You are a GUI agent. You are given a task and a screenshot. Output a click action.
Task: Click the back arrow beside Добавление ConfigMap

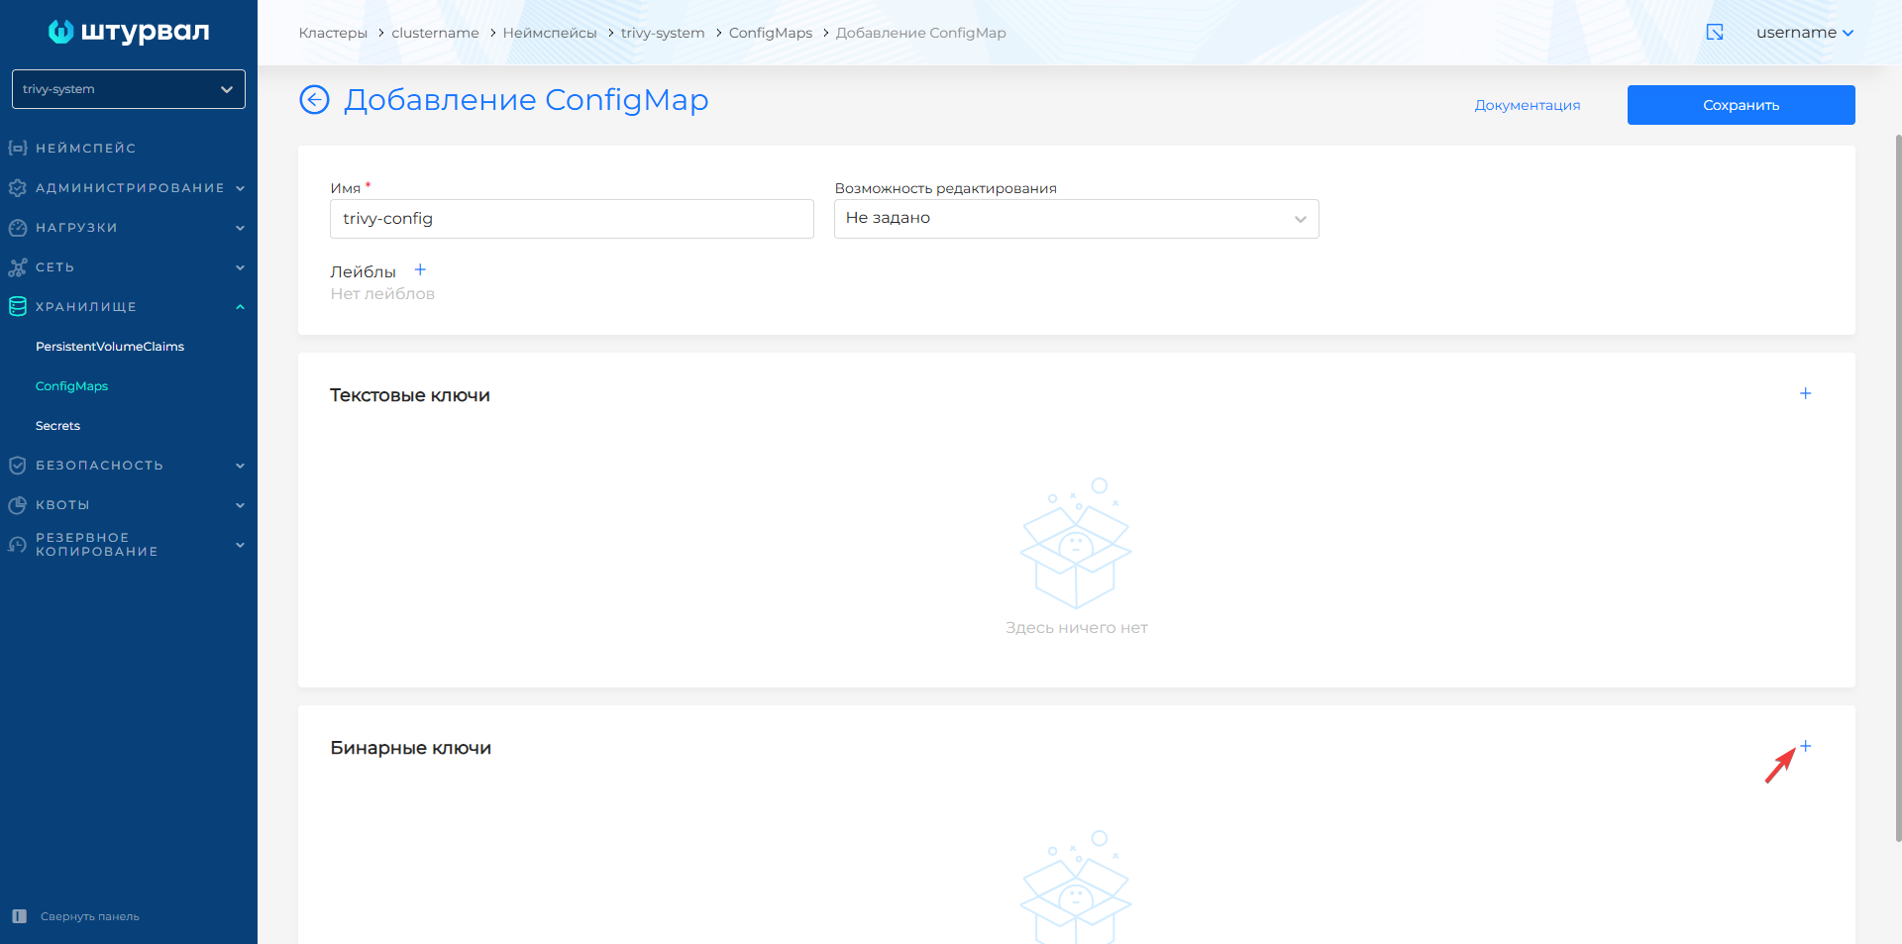[314, 100]
